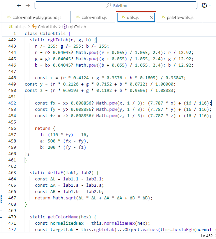Click 'const y' on line 449
This screenshot has height=239, width=216.
click(34, 84)
